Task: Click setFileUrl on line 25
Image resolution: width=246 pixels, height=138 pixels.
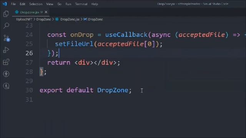Action: click(x=74, y=44)
